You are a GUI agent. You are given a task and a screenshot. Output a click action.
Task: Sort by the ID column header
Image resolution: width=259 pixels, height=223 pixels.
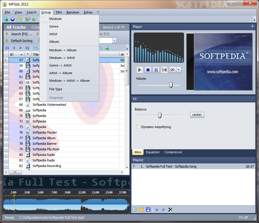pos(16,55)
